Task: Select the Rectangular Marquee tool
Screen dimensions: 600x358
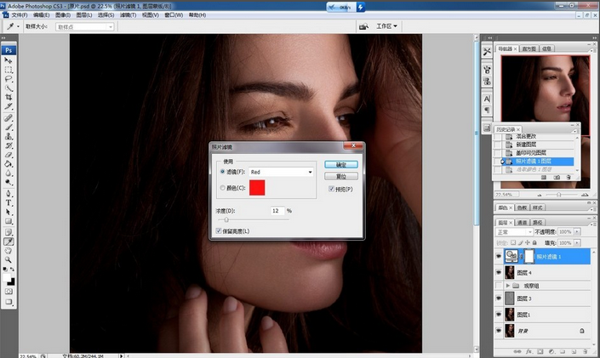Action: click(8, 70)
